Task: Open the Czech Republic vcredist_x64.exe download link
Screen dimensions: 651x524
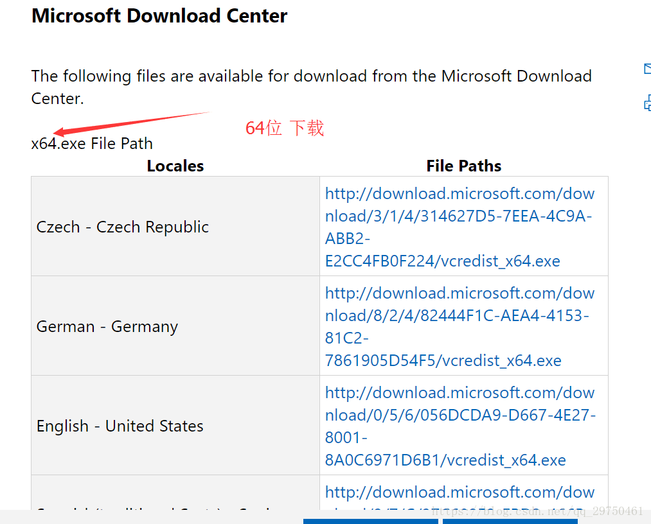Action: [459, 227]
